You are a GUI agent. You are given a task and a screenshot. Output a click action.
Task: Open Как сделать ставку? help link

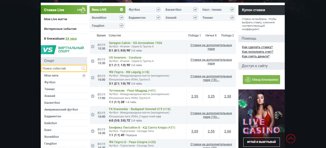pos(257,47)
